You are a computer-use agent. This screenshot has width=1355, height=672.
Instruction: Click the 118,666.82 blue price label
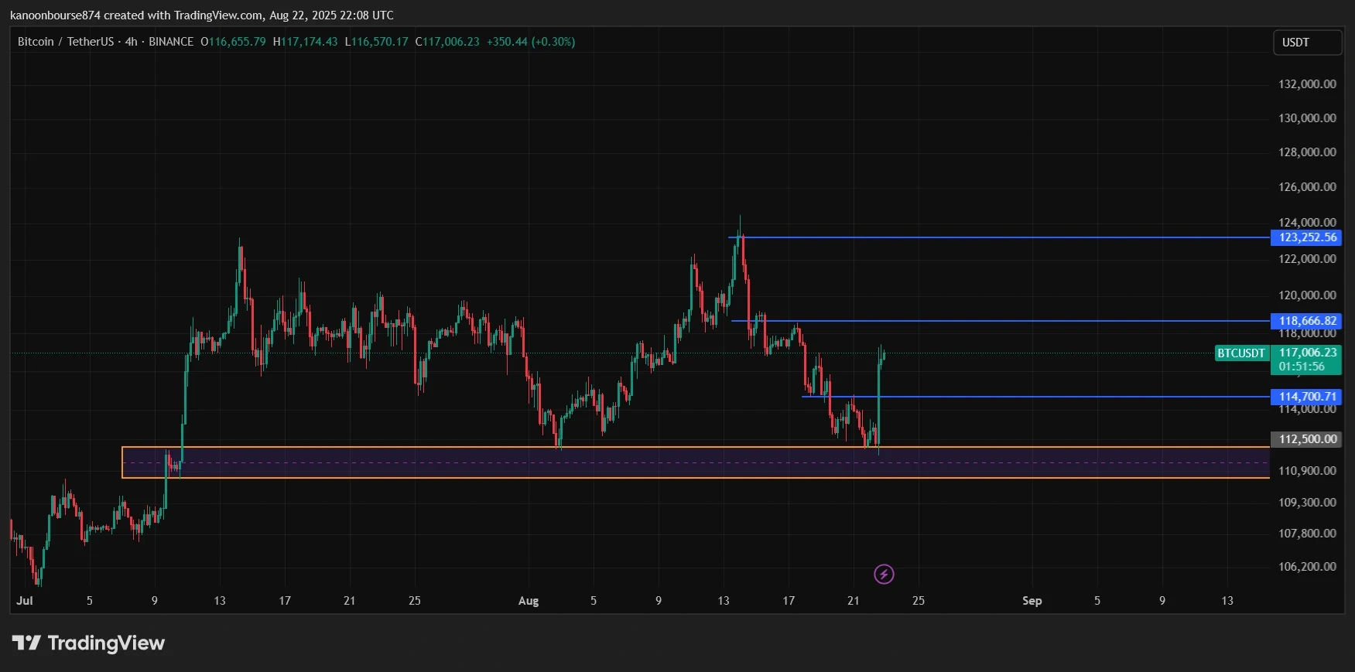(x=1306, y=321)
